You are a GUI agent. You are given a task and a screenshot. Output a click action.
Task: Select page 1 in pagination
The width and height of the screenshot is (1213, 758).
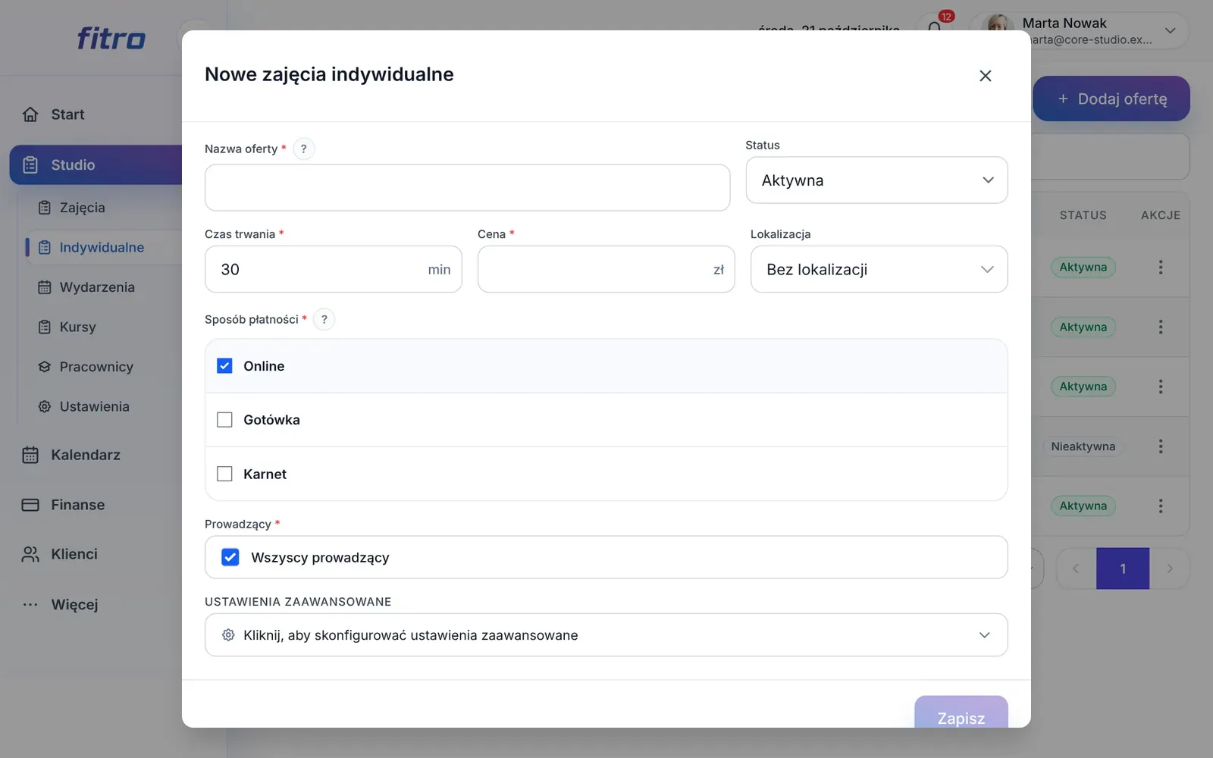pyautogui.click(x=1123, y=568)
